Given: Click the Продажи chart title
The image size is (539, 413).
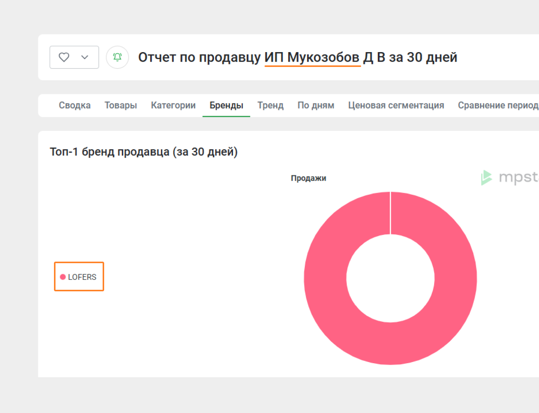Looking at the screenshot, I should pyautogui.click(x=308, y=178).
